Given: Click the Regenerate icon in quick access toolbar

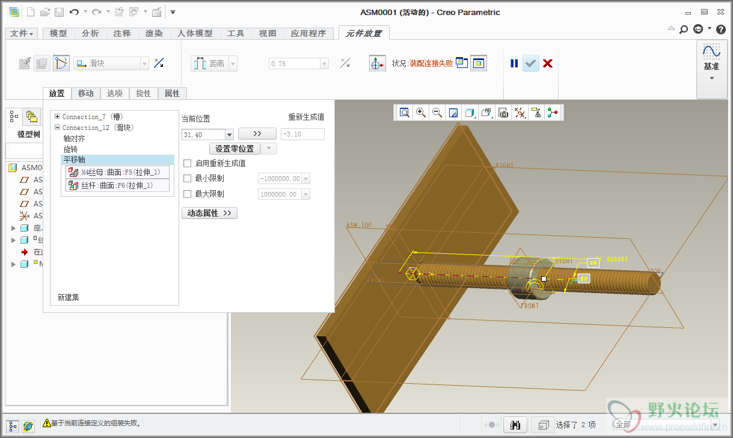Looking at the screenshot, I should 119,12.
